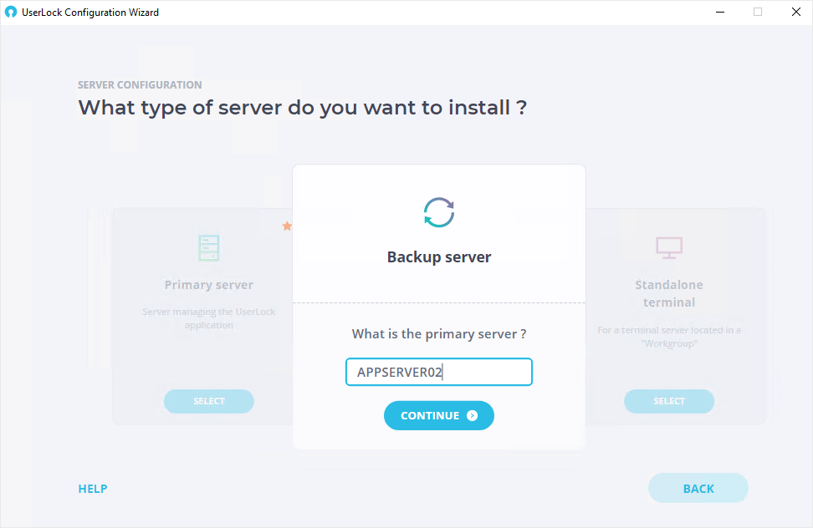Click the 'What type of server' heading
Screen dimensions: 813x528
coord(302,108)
